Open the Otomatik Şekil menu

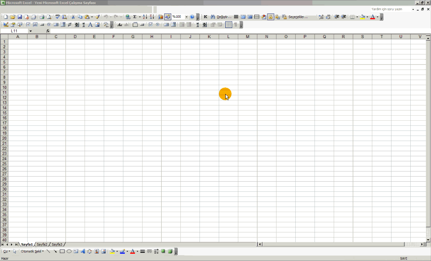point(32,251)
